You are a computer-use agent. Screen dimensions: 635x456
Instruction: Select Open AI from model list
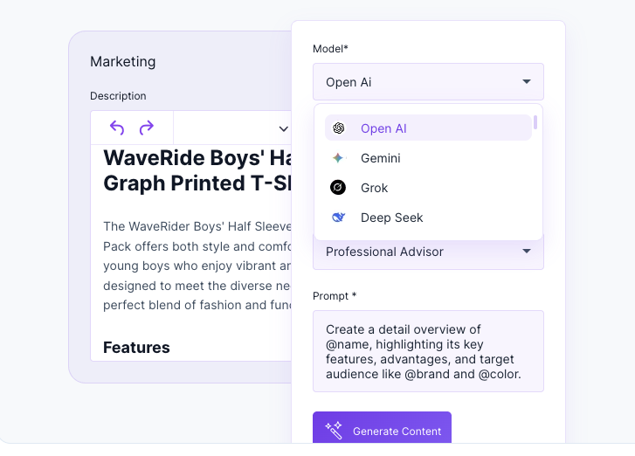click(x=428, y=128)
